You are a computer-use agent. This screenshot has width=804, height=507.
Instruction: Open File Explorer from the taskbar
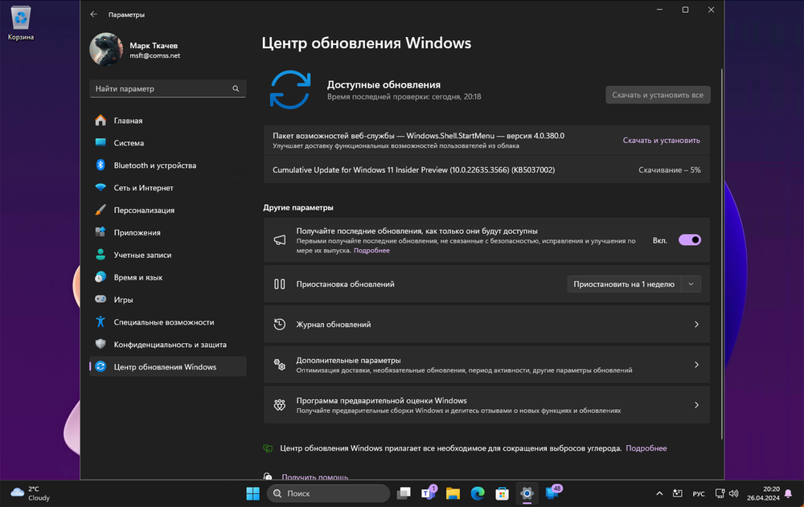[x=453, y=493]
